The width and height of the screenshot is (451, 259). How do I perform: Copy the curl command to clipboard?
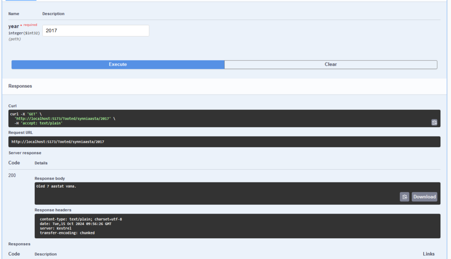(x=434, y=122)
